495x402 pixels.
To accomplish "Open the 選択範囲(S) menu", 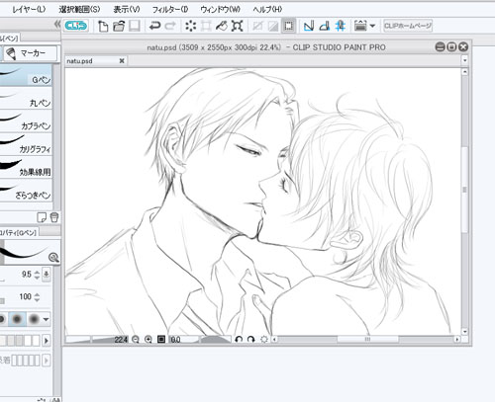I will (x=79, y=9).
